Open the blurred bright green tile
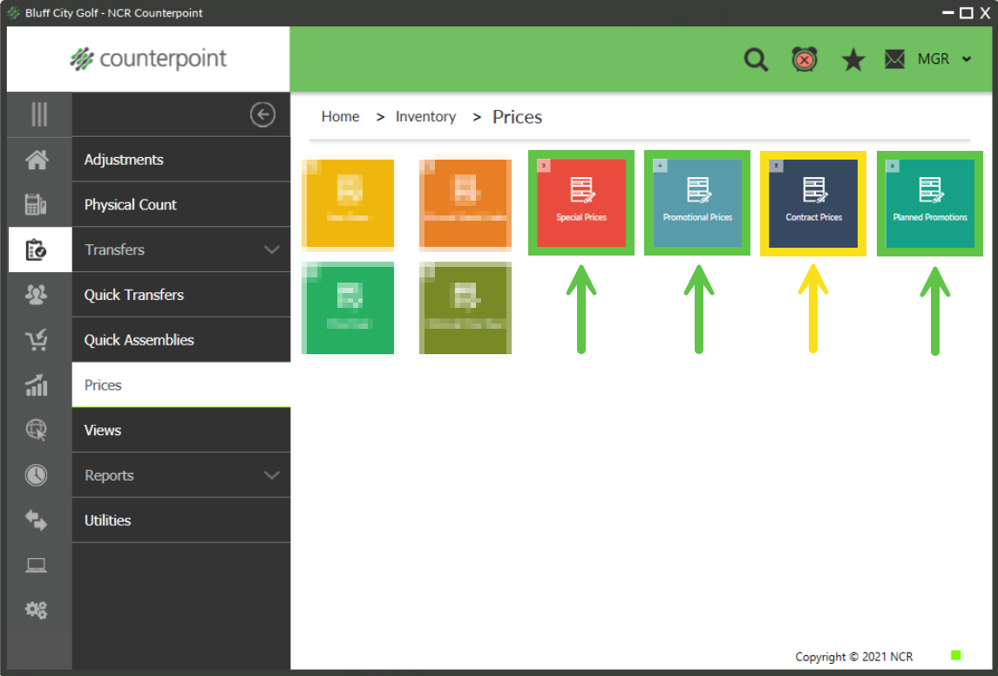Image resolution: width=998 pixels, height=676 pixels. (348, 309)
